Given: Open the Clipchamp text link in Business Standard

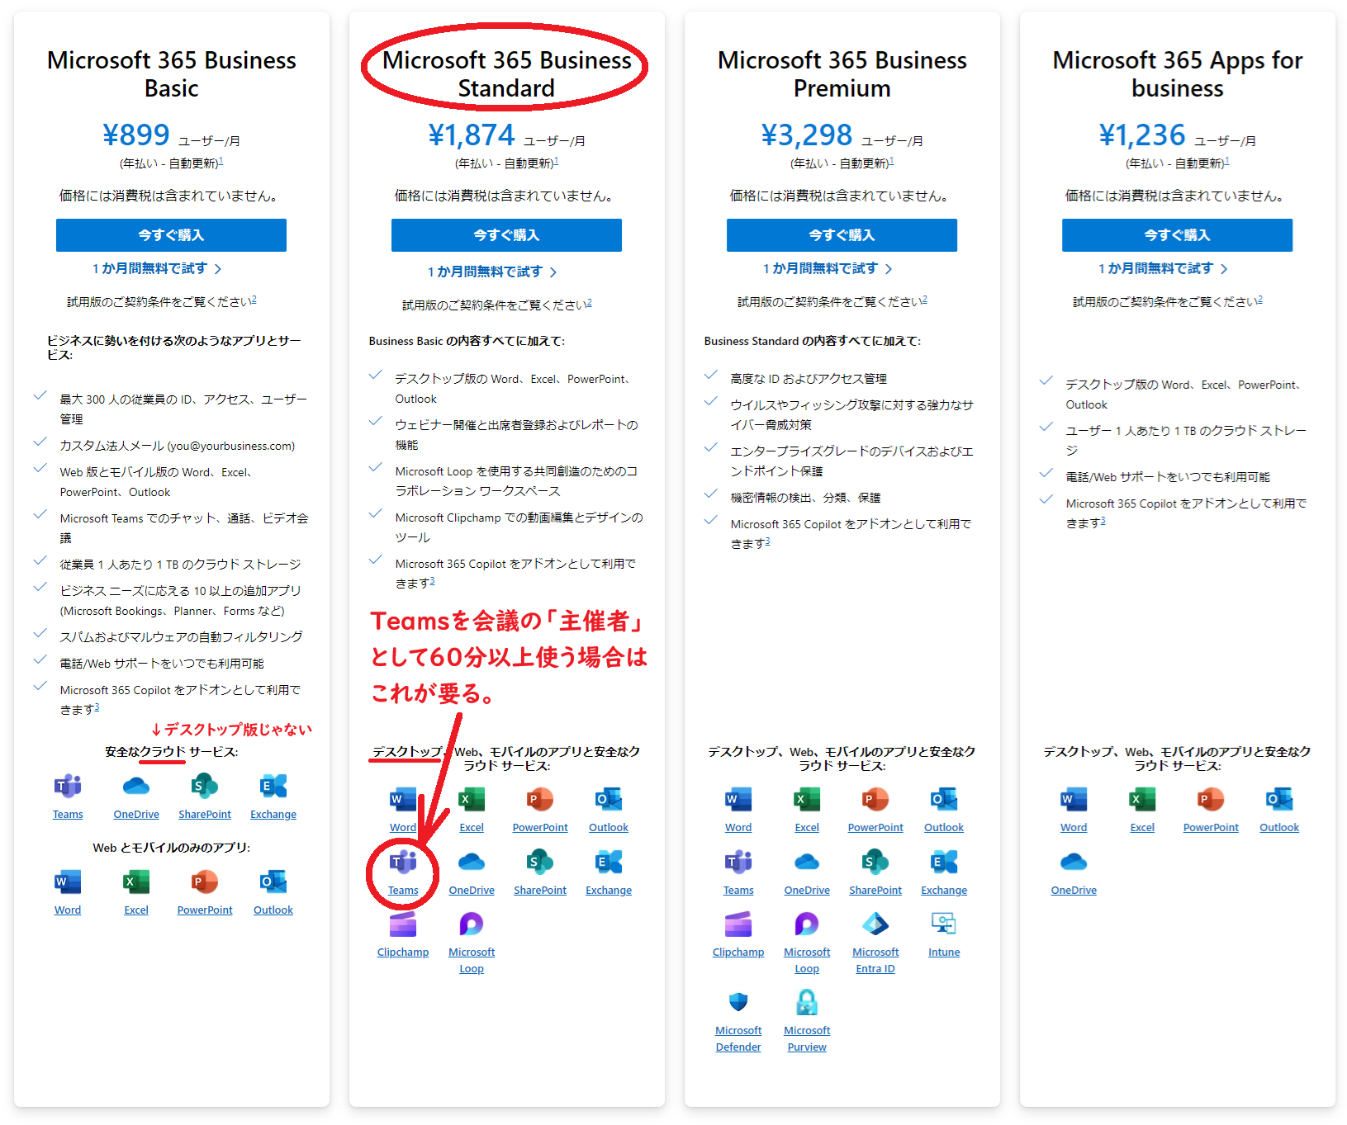Looking at the screenshot, I should point(403,952).
